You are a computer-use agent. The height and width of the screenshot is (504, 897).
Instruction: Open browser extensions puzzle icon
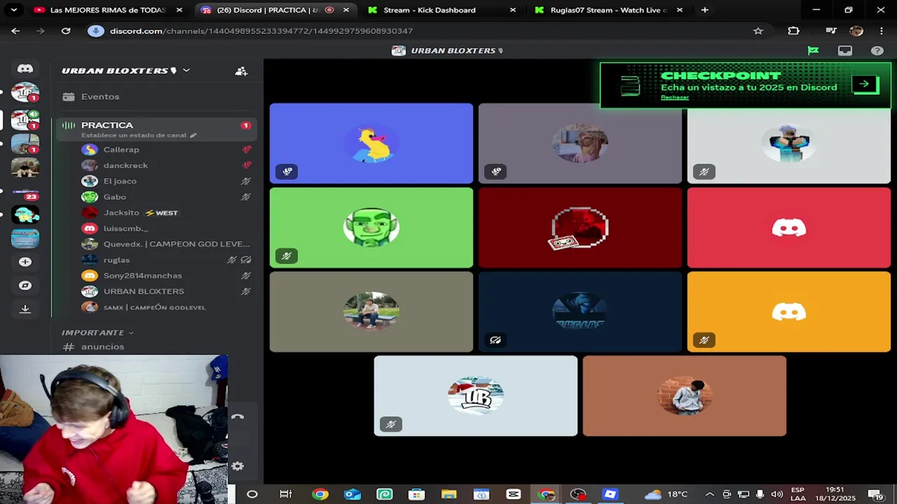pyautogui.click(x=793, y=31)
